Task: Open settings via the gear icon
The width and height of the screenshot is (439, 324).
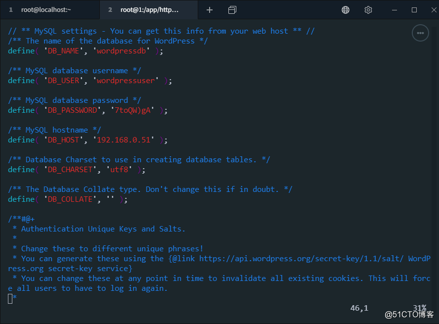Action: click(368, 10)
